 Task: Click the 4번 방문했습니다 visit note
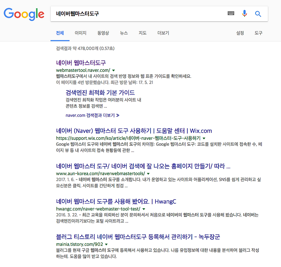(x=105, y=82)
